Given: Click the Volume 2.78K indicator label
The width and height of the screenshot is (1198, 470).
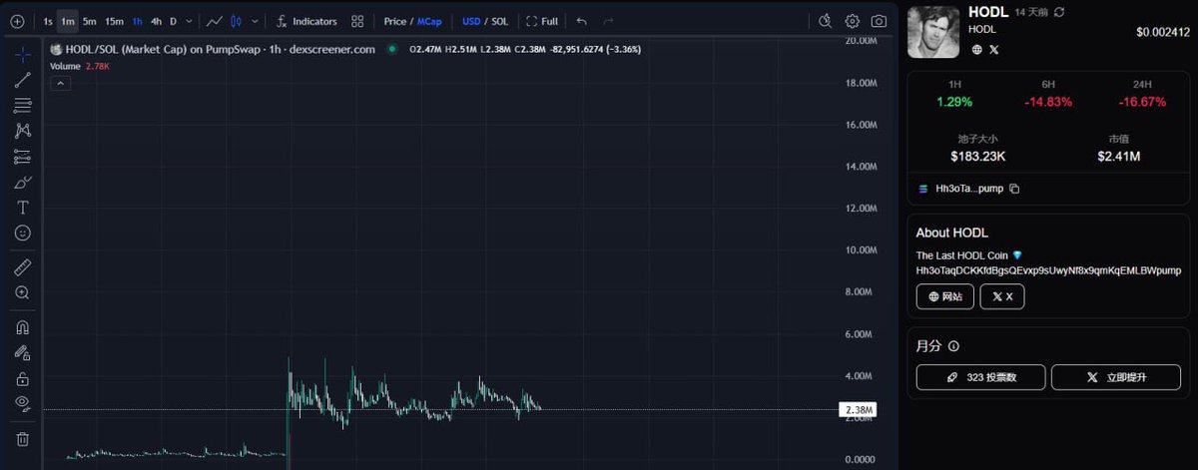Looking at the screenshot, I should click(81, 66).
